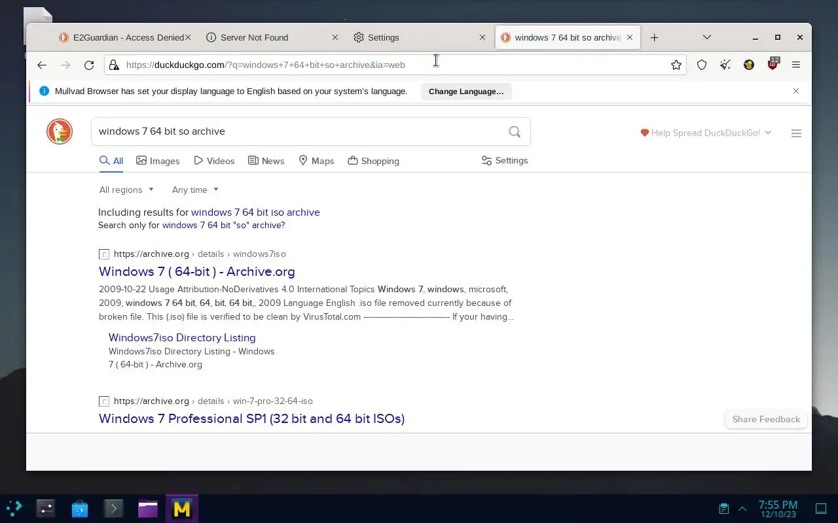Click the Share Feedback button
The image size is (838, 523).
click(x=766, y=419)
